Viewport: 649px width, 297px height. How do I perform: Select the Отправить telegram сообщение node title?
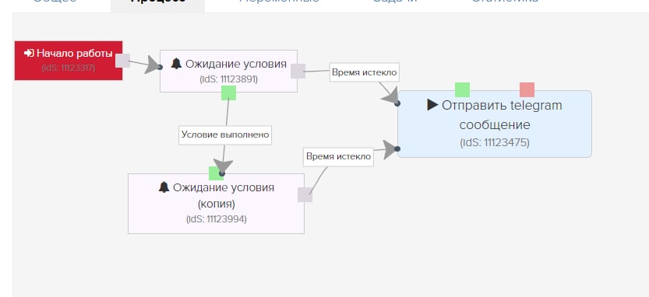coord(502,115)
